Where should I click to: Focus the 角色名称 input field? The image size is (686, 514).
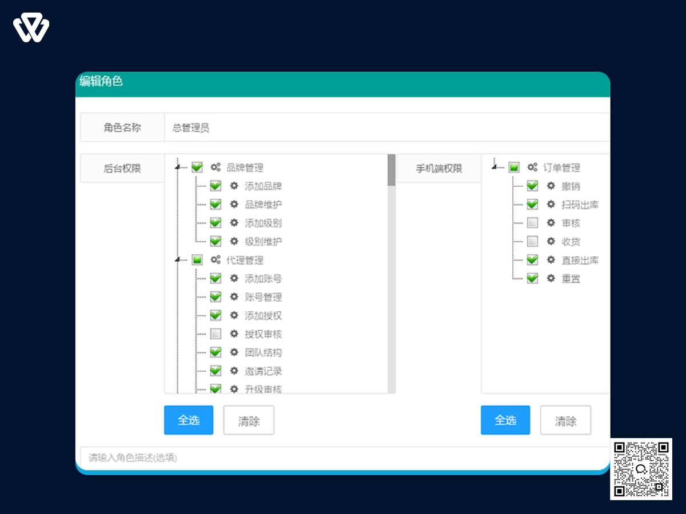click(x=389, y=127)
